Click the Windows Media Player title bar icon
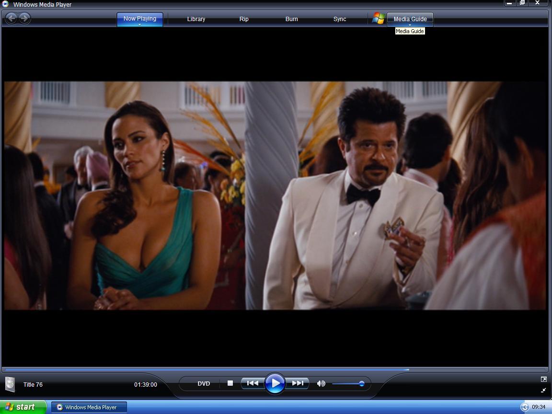Screen dimensions: 552x414 pos(5,4)
